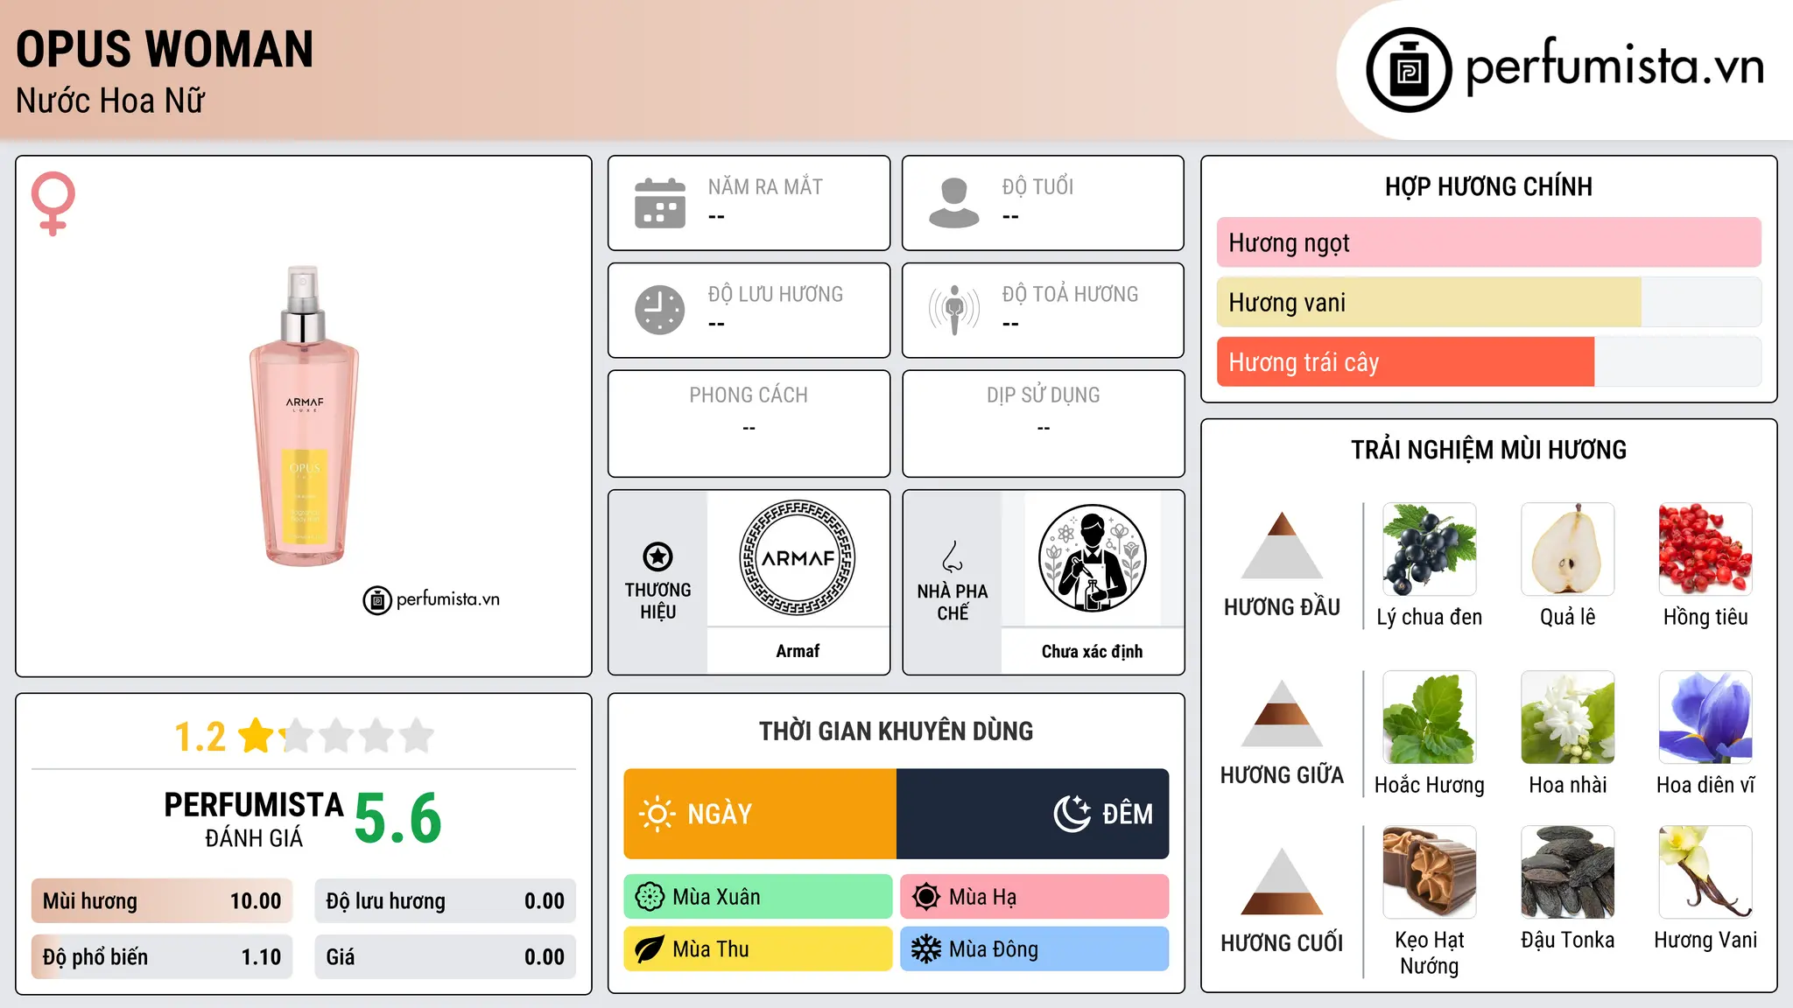Click the nose icon above Nhà pha chế
The height and width of the screenshot is (1008, 1793).
[953, 556]
